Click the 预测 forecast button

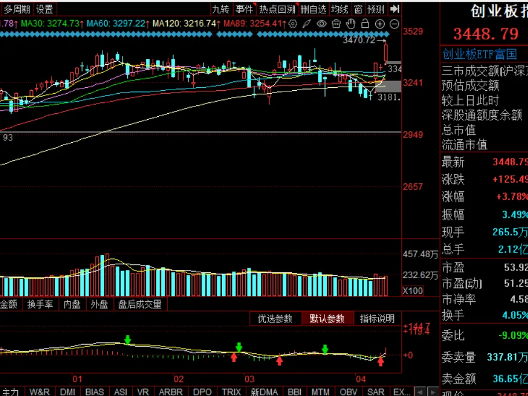[376, 9]
